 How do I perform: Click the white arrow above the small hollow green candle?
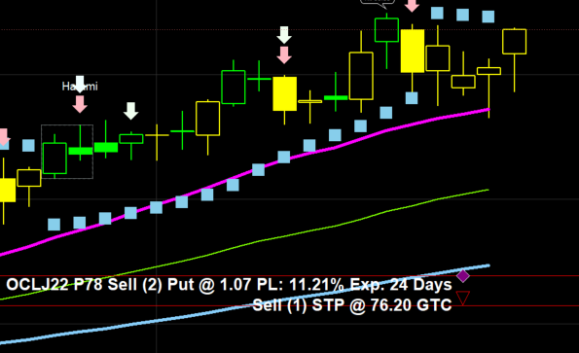[x=130, y=111]
